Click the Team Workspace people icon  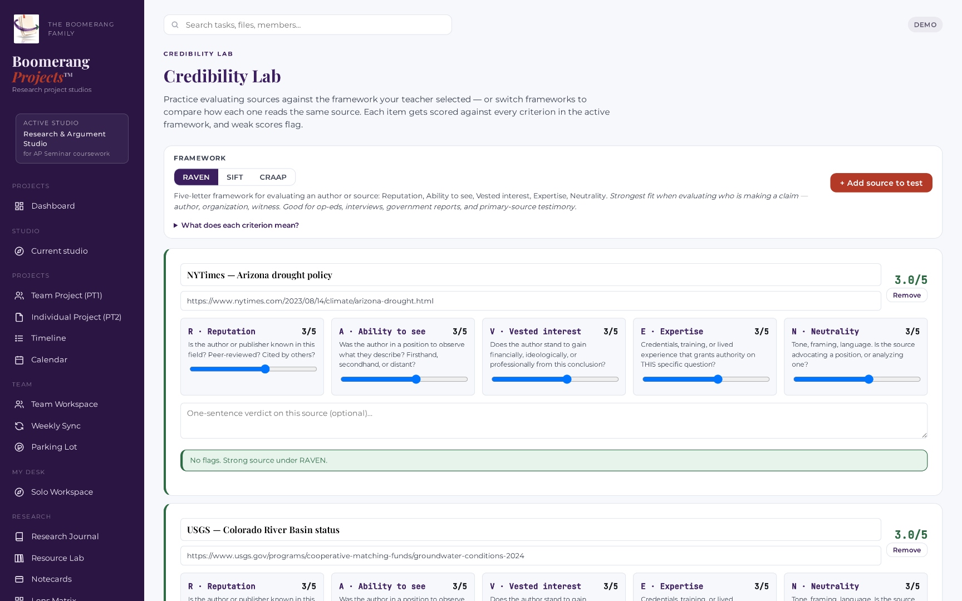pyautogui.click(x=19, y=405)
